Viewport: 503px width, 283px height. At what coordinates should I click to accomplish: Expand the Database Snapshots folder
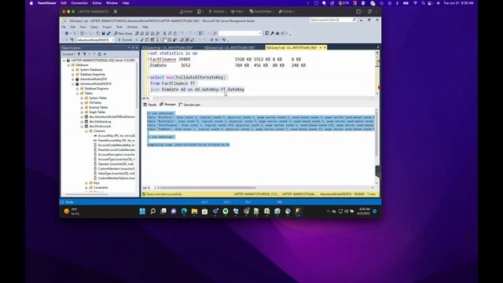click(x=73, y=75)
